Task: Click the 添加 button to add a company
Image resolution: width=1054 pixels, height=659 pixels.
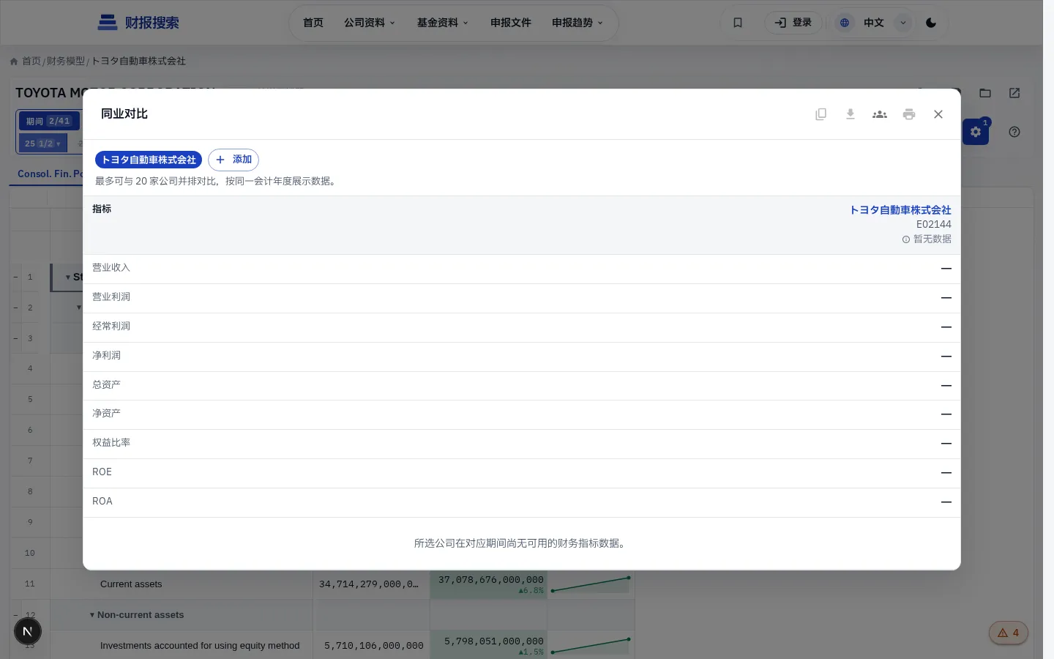Action: 233,160
